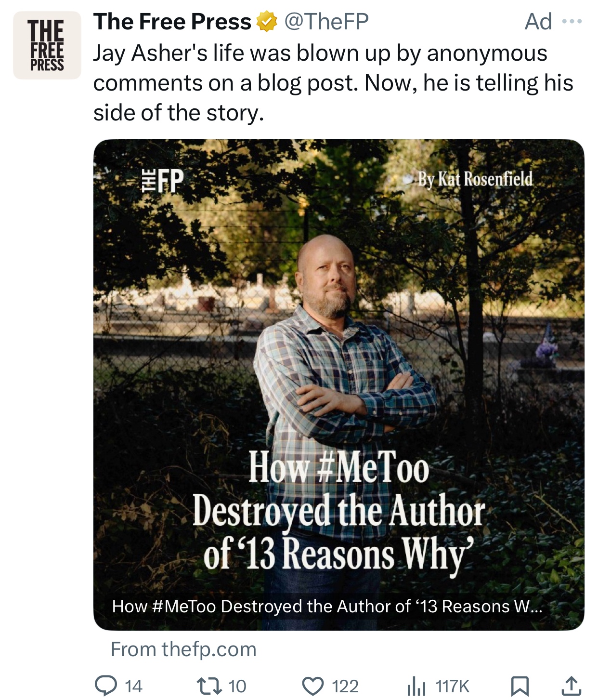Click the "Ad" label
Image resolution: width=598 pixels, height=700 pixels.
(x=538, y=22)
